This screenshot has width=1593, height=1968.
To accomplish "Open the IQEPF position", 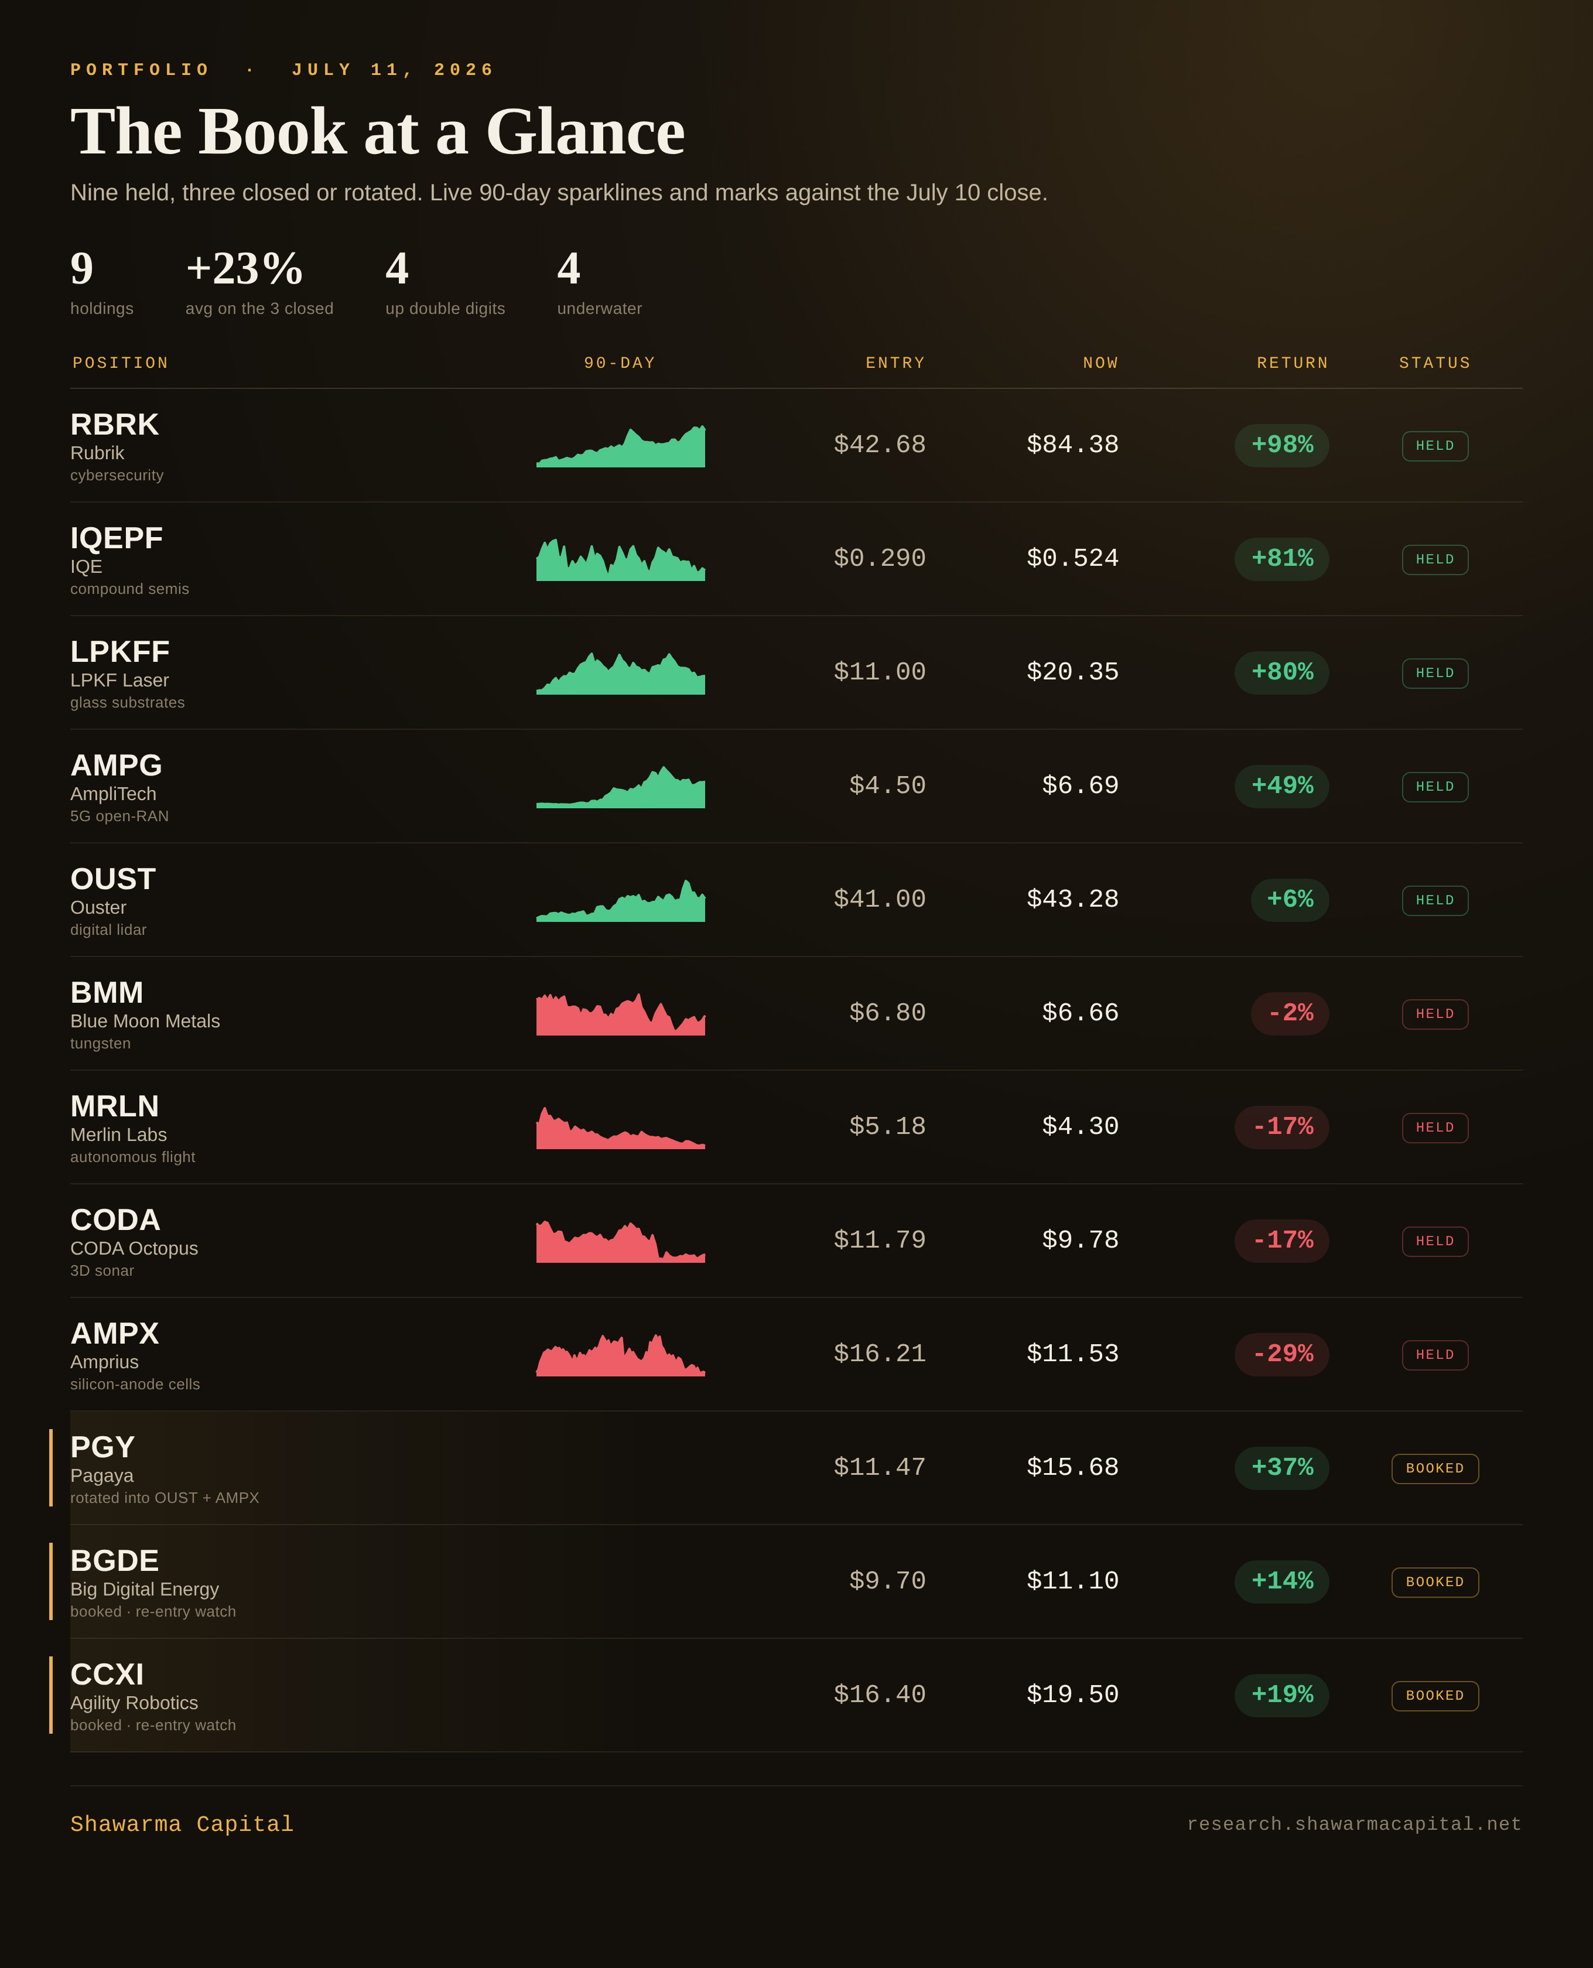I will tap(129, 560).
